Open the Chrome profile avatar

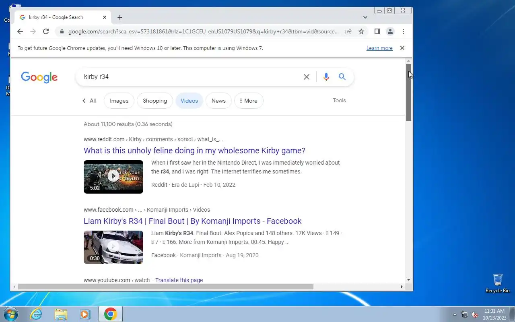coord(390,31)
